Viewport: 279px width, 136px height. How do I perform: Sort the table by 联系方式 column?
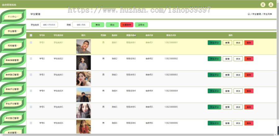coord(171,35)
